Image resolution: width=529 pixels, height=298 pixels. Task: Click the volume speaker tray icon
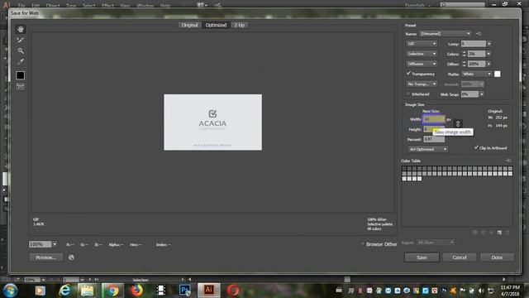pyautogui.click(x=481, y=291)
